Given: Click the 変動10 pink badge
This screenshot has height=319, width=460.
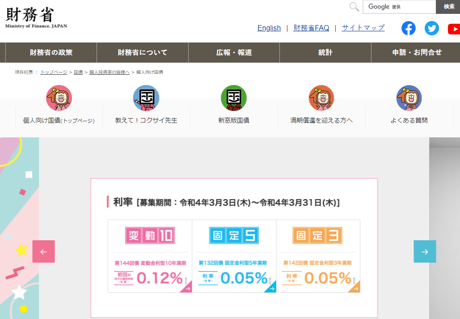Looking at the screenshot, I should (x=150, y=235).
